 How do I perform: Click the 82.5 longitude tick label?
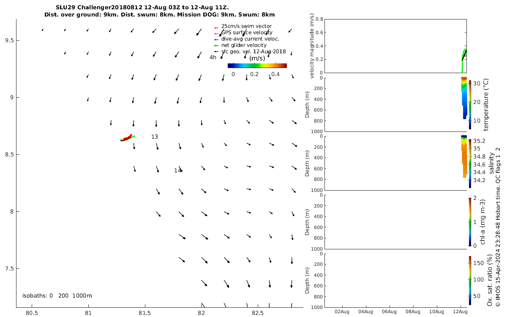click(x=258, y=313)
